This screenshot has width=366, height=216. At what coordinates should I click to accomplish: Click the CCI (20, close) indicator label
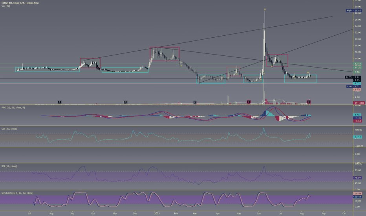tap(9, 129)
